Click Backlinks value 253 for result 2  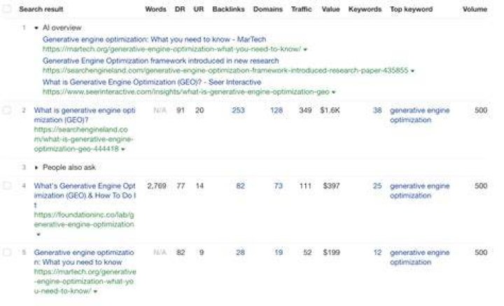238,110
